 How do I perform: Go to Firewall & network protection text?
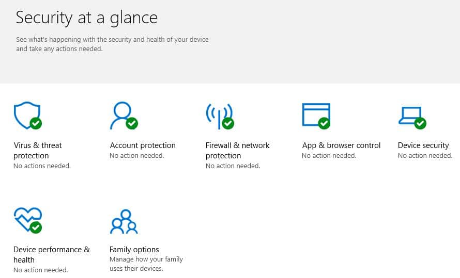(x=237, y=151)
